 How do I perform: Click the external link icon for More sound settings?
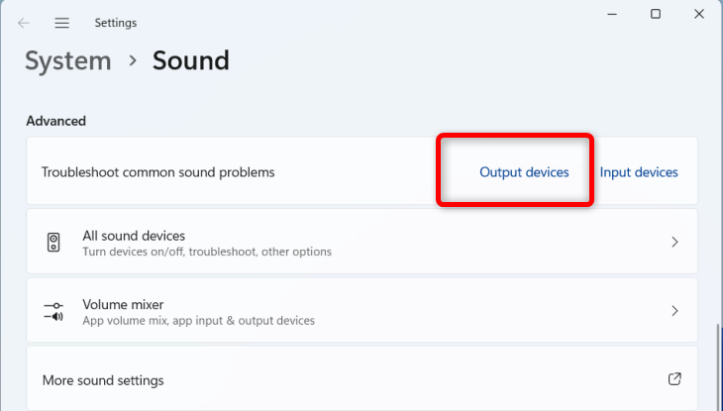point(674,379)
